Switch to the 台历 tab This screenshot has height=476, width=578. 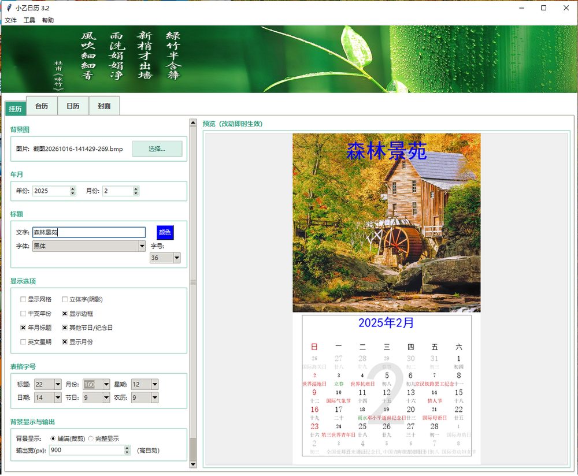coord(42,106)
